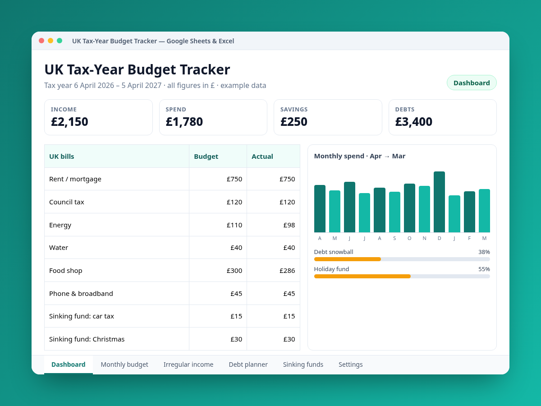Image resolution: width=541 pixels, height=406 pixels.
Task: Select the Food shop row label
Action: 66,271
